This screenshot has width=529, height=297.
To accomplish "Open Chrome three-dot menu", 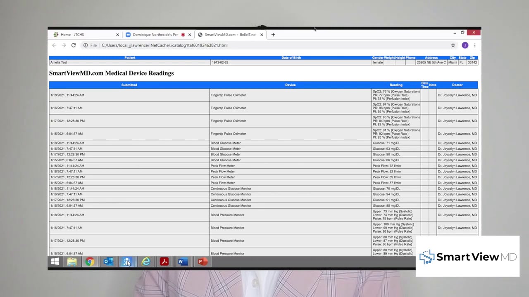I will click(x=474, y=45).
